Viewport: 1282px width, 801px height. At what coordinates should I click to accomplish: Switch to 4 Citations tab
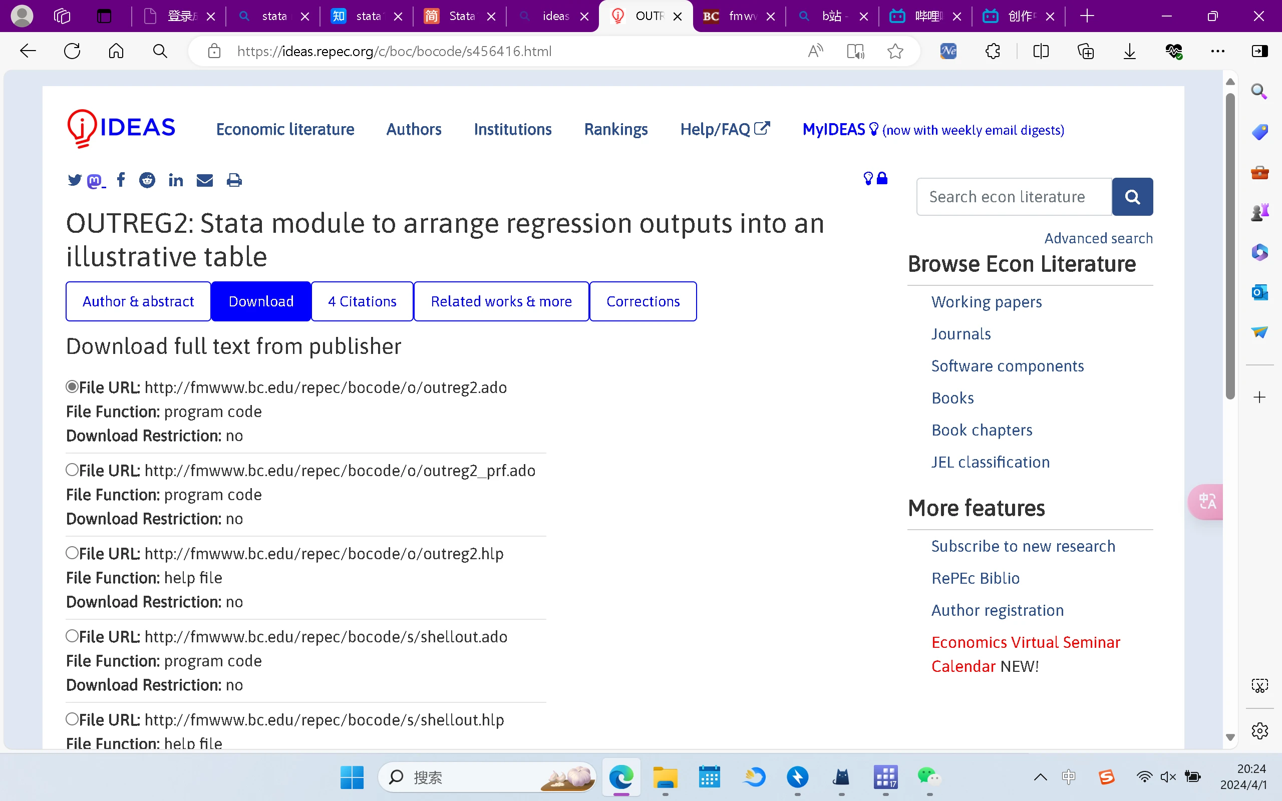point(363,301)
